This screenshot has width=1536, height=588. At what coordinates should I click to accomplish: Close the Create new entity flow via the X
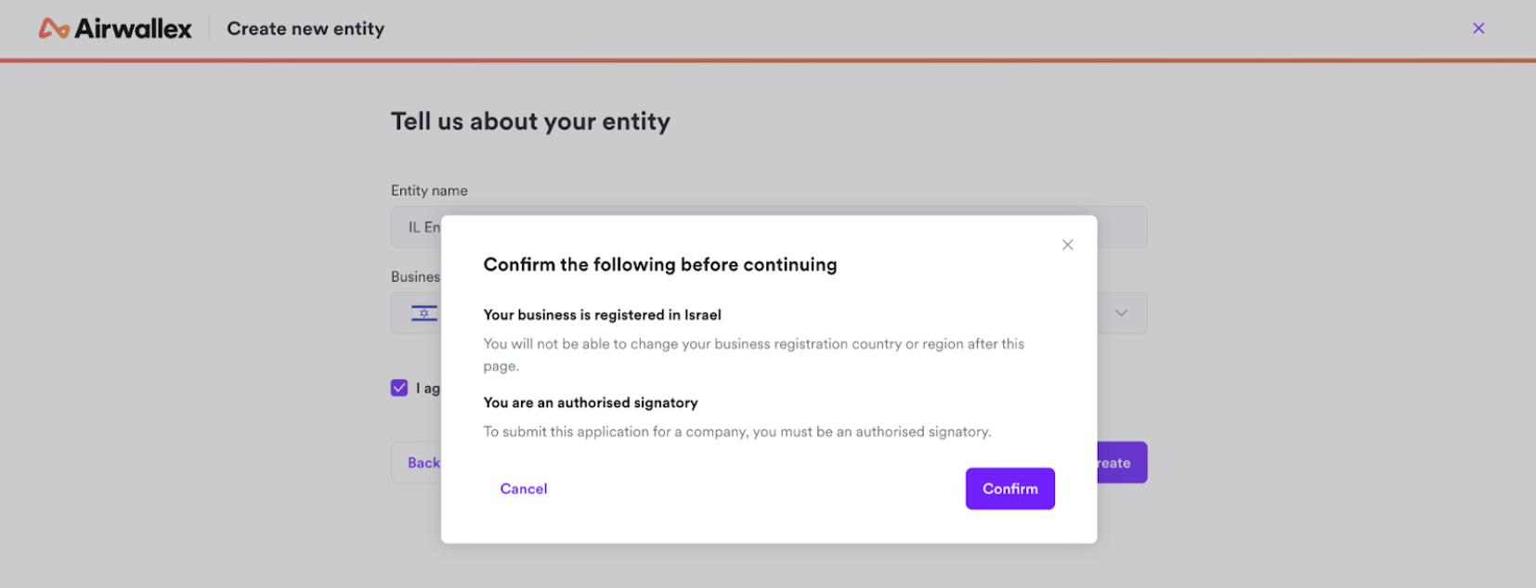click(1477, 28)
